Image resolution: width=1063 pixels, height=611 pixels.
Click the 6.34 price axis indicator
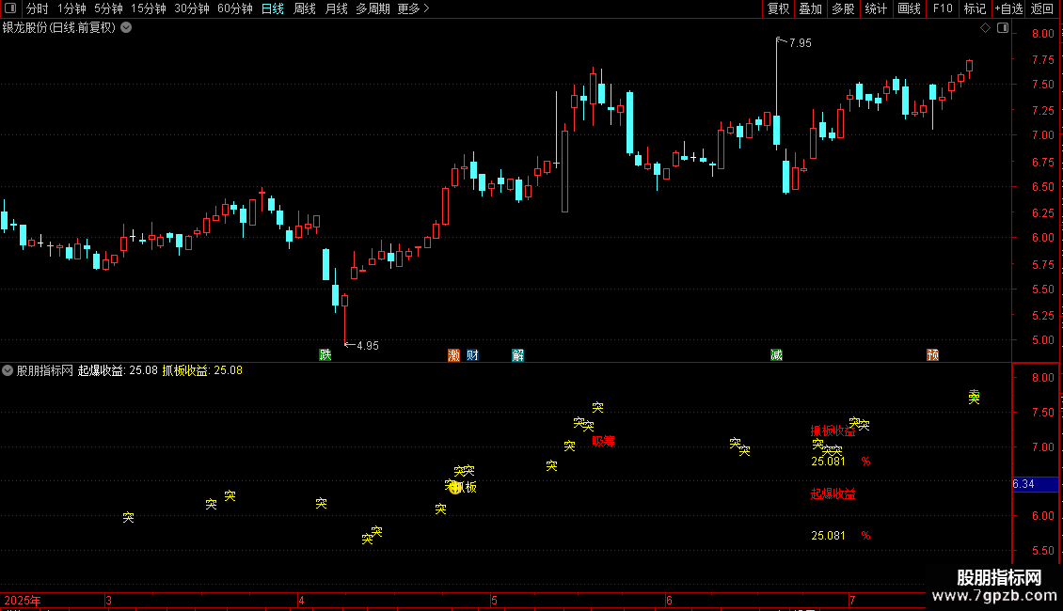[1035, 484]
